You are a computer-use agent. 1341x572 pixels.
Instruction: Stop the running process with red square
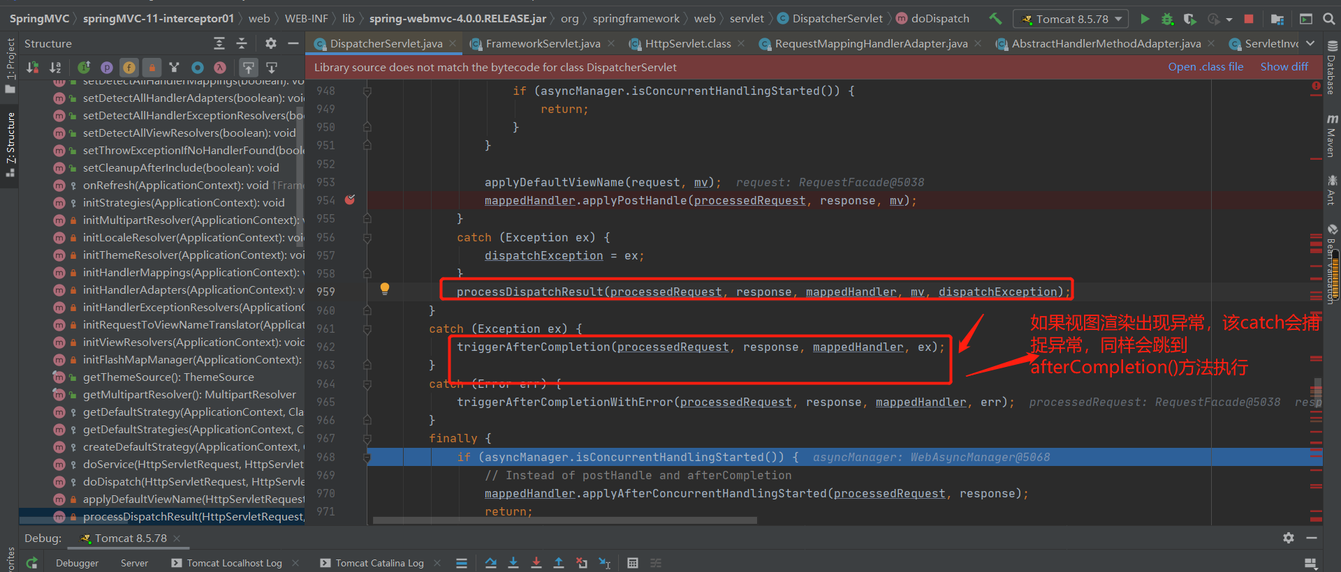pyautogui.click(x=1249, y=19)
